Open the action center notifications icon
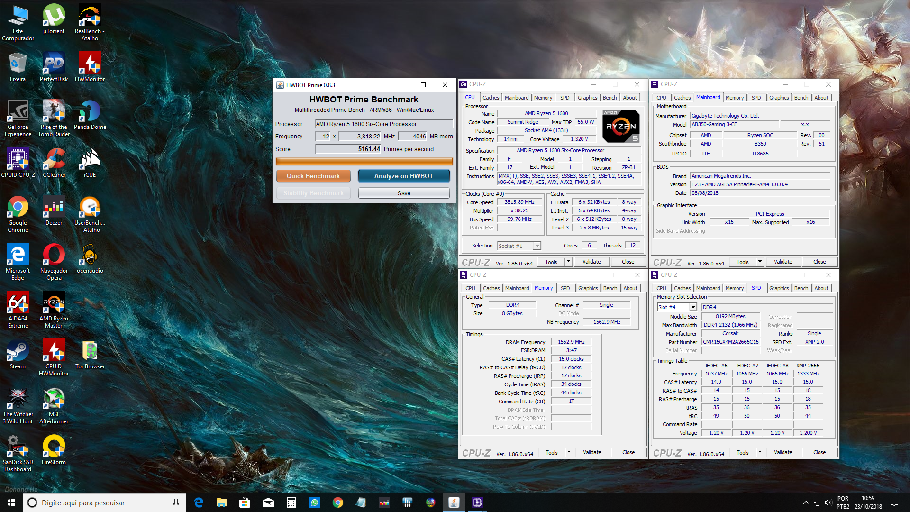Screen dimensions: 910x512 point(894,503)
